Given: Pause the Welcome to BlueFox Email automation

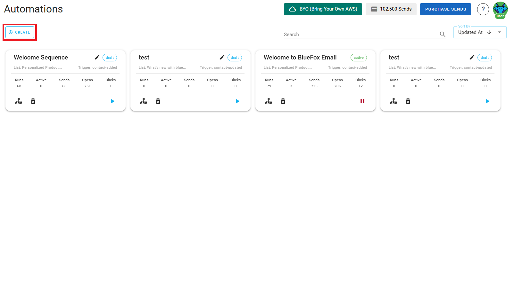Looking at the screenshot, I should [x=362, y=101].
